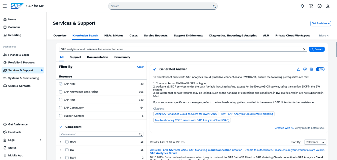
Task: Uncheck the SAP Note filter
Action: 61,84
